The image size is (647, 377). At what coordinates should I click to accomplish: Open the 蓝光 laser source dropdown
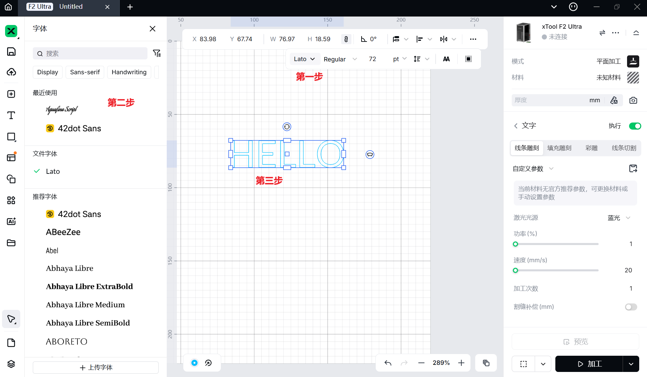coord(619,218)
